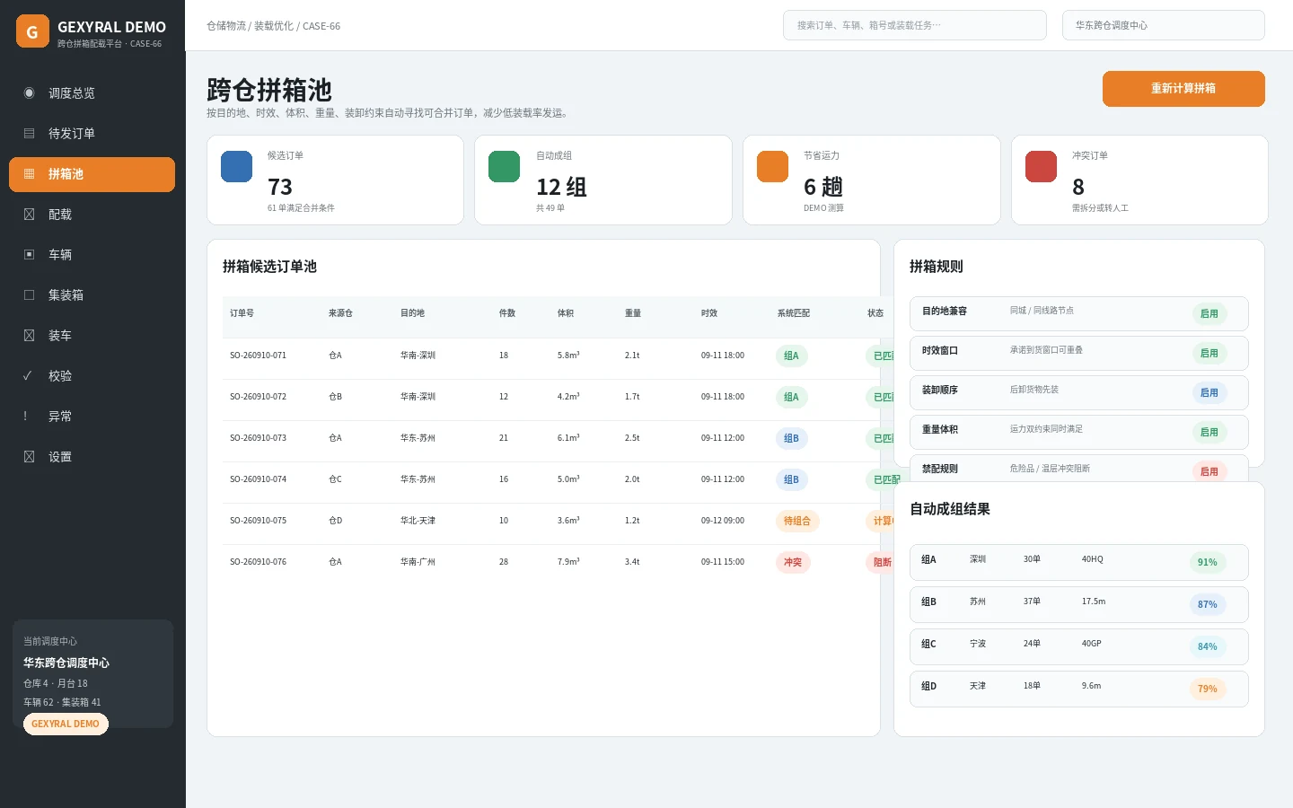
Task: Open the 设置 sidebar icon
Action: pos(29,457)
